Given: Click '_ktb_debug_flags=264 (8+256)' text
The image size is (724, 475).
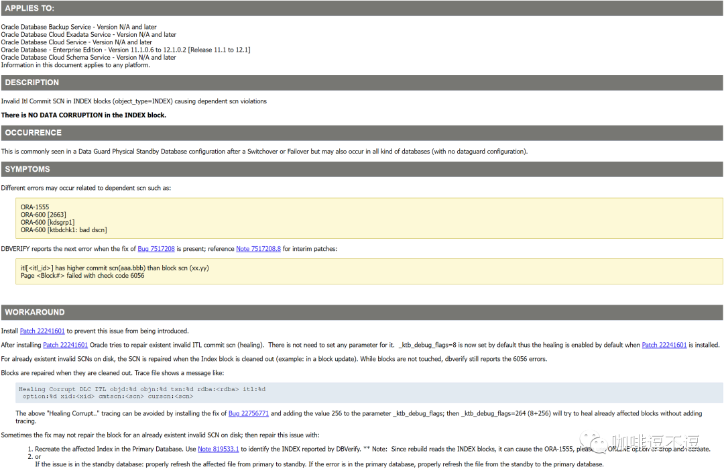Looking at the screenshot, I should tap(506, 413).
